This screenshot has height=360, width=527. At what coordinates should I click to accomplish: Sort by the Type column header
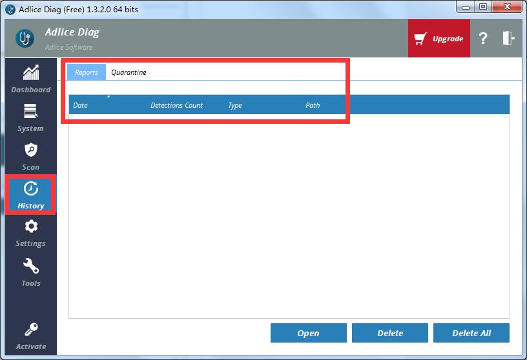click(x=262, y=105)
